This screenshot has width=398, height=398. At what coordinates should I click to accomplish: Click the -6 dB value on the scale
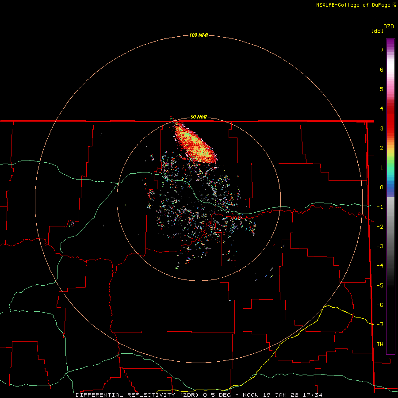coord(380,305)
